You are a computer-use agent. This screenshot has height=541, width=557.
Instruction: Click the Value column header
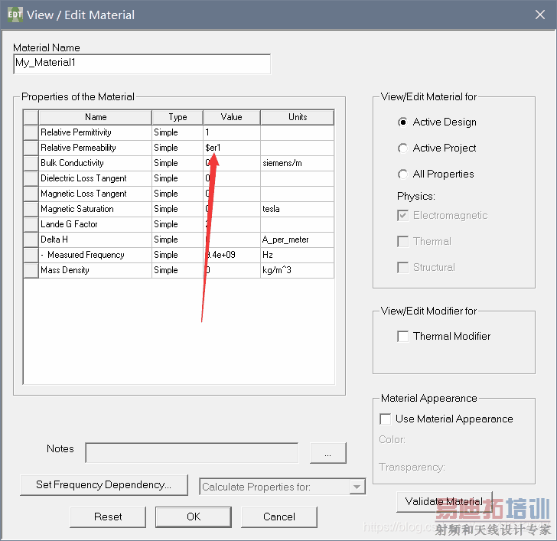232,117
